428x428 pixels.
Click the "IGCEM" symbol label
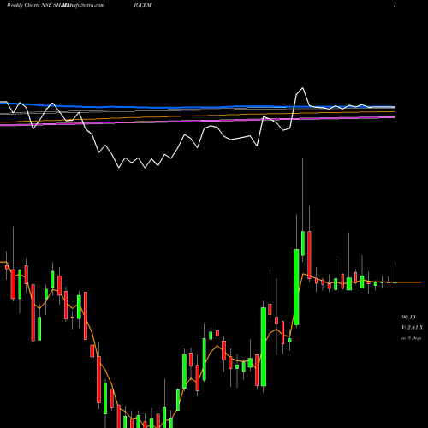click(x=142, y=5)
